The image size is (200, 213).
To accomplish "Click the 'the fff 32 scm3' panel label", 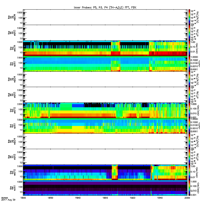I will coord(12,157).
